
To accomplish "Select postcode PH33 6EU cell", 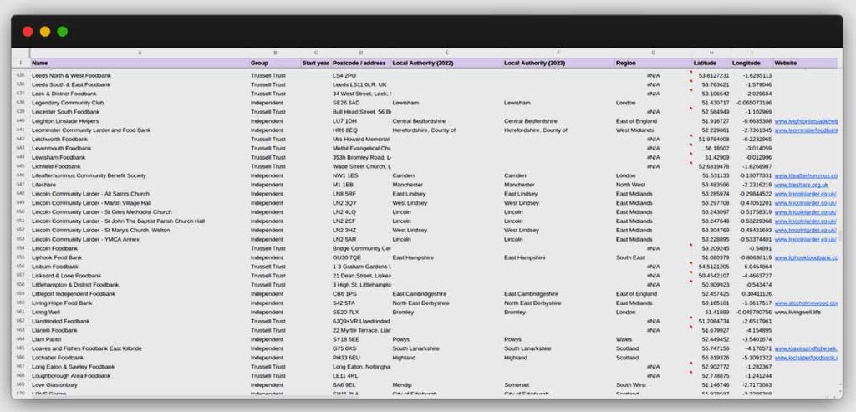I will click(x=361, y=358).
